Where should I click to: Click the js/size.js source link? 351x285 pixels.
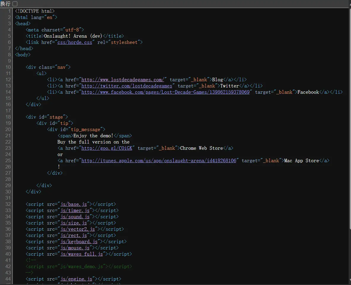click(x=74, y=223)
